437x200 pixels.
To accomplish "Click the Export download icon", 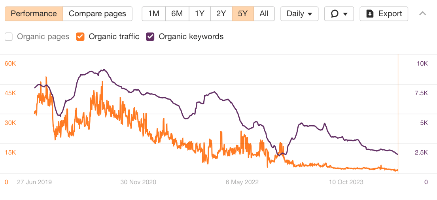I will coord(370,14).
